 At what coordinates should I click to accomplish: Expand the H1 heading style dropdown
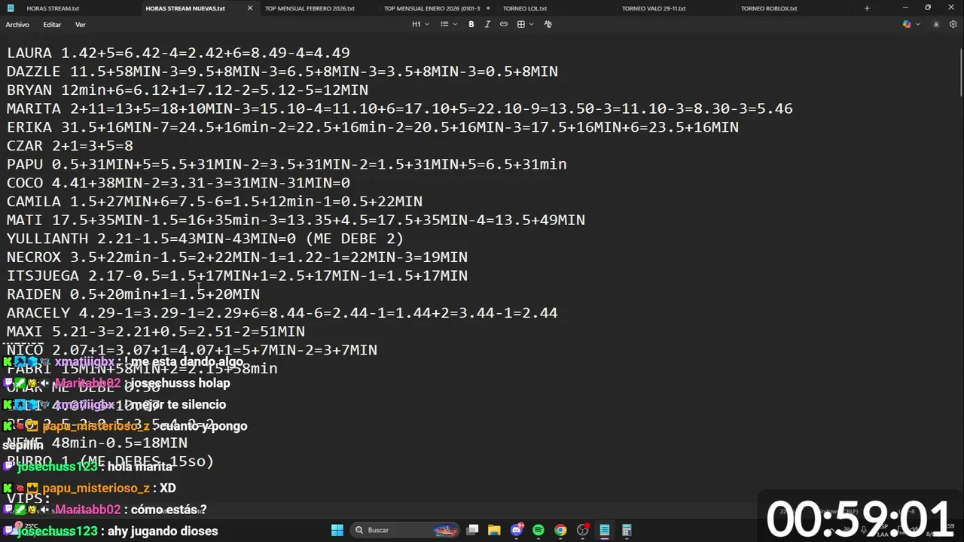(420, 24)
